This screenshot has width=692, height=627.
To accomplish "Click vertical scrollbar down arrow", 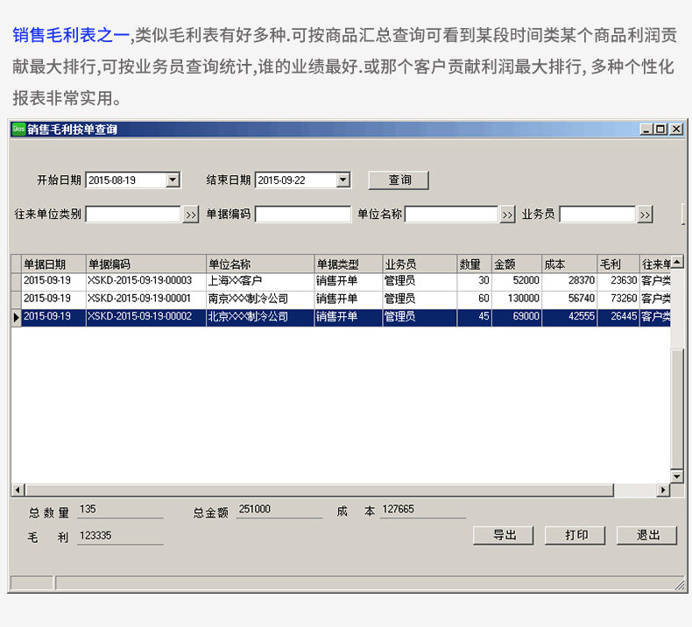I will (x=677, y=476).
